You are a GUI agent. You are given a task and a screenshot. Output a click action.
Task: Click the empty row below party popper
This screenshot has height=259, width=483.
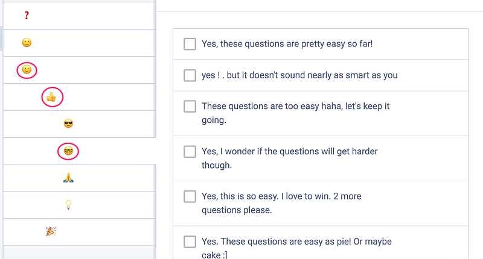(77, 252)
